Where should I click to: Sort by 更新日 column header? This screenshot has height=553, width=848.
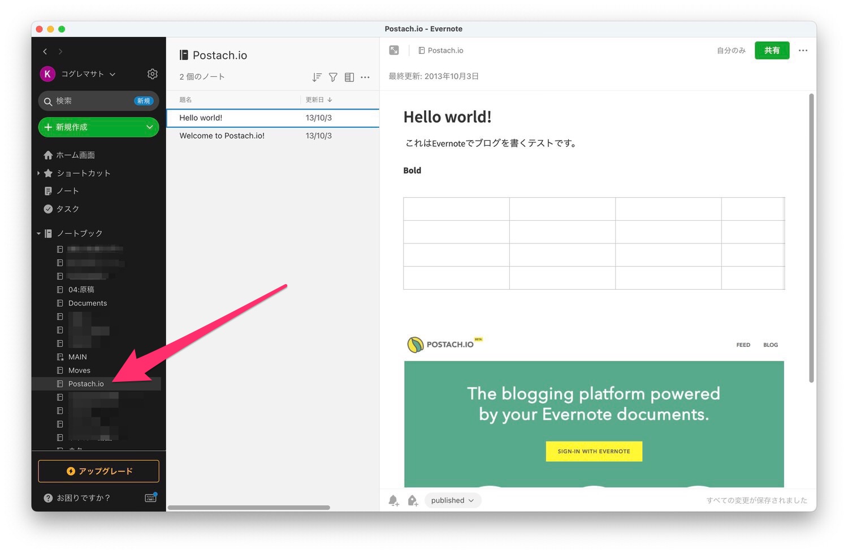click(319, 99)
